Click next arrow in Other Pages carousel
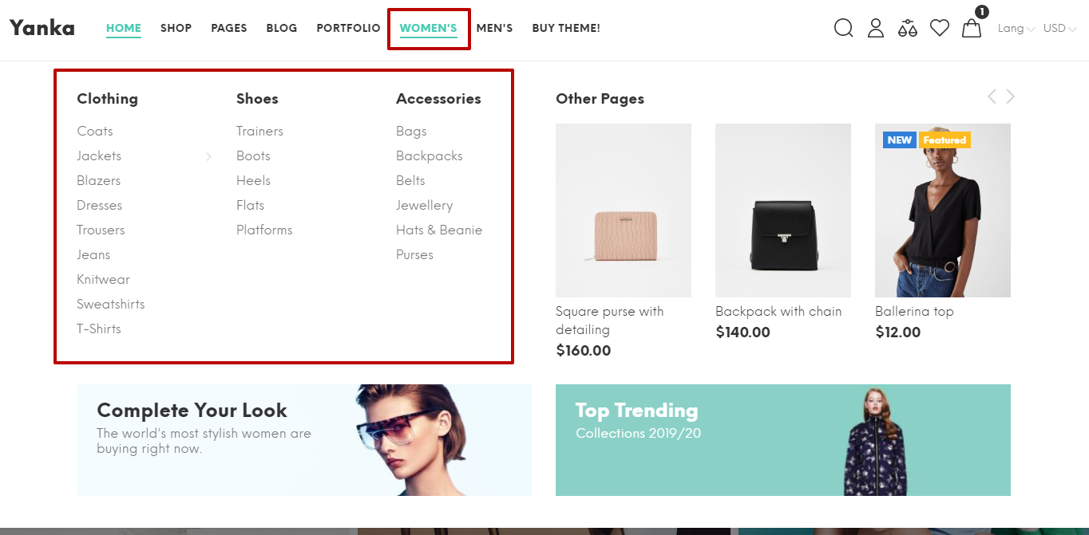The height and width of the screenshot is (535, 1089). 1010,96
